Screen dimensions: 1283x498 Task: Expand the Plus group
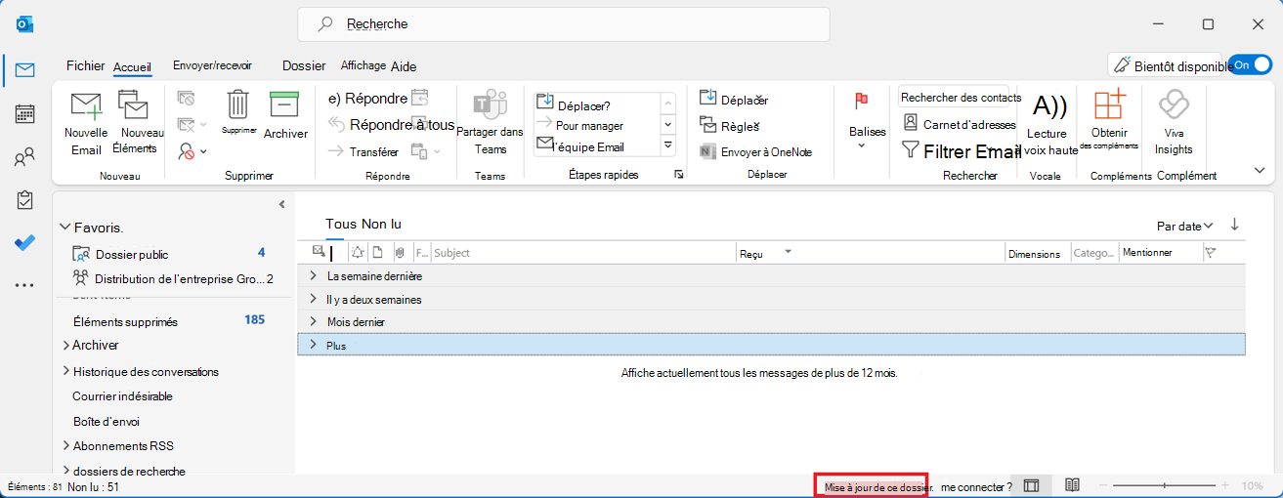coord(313,345)
